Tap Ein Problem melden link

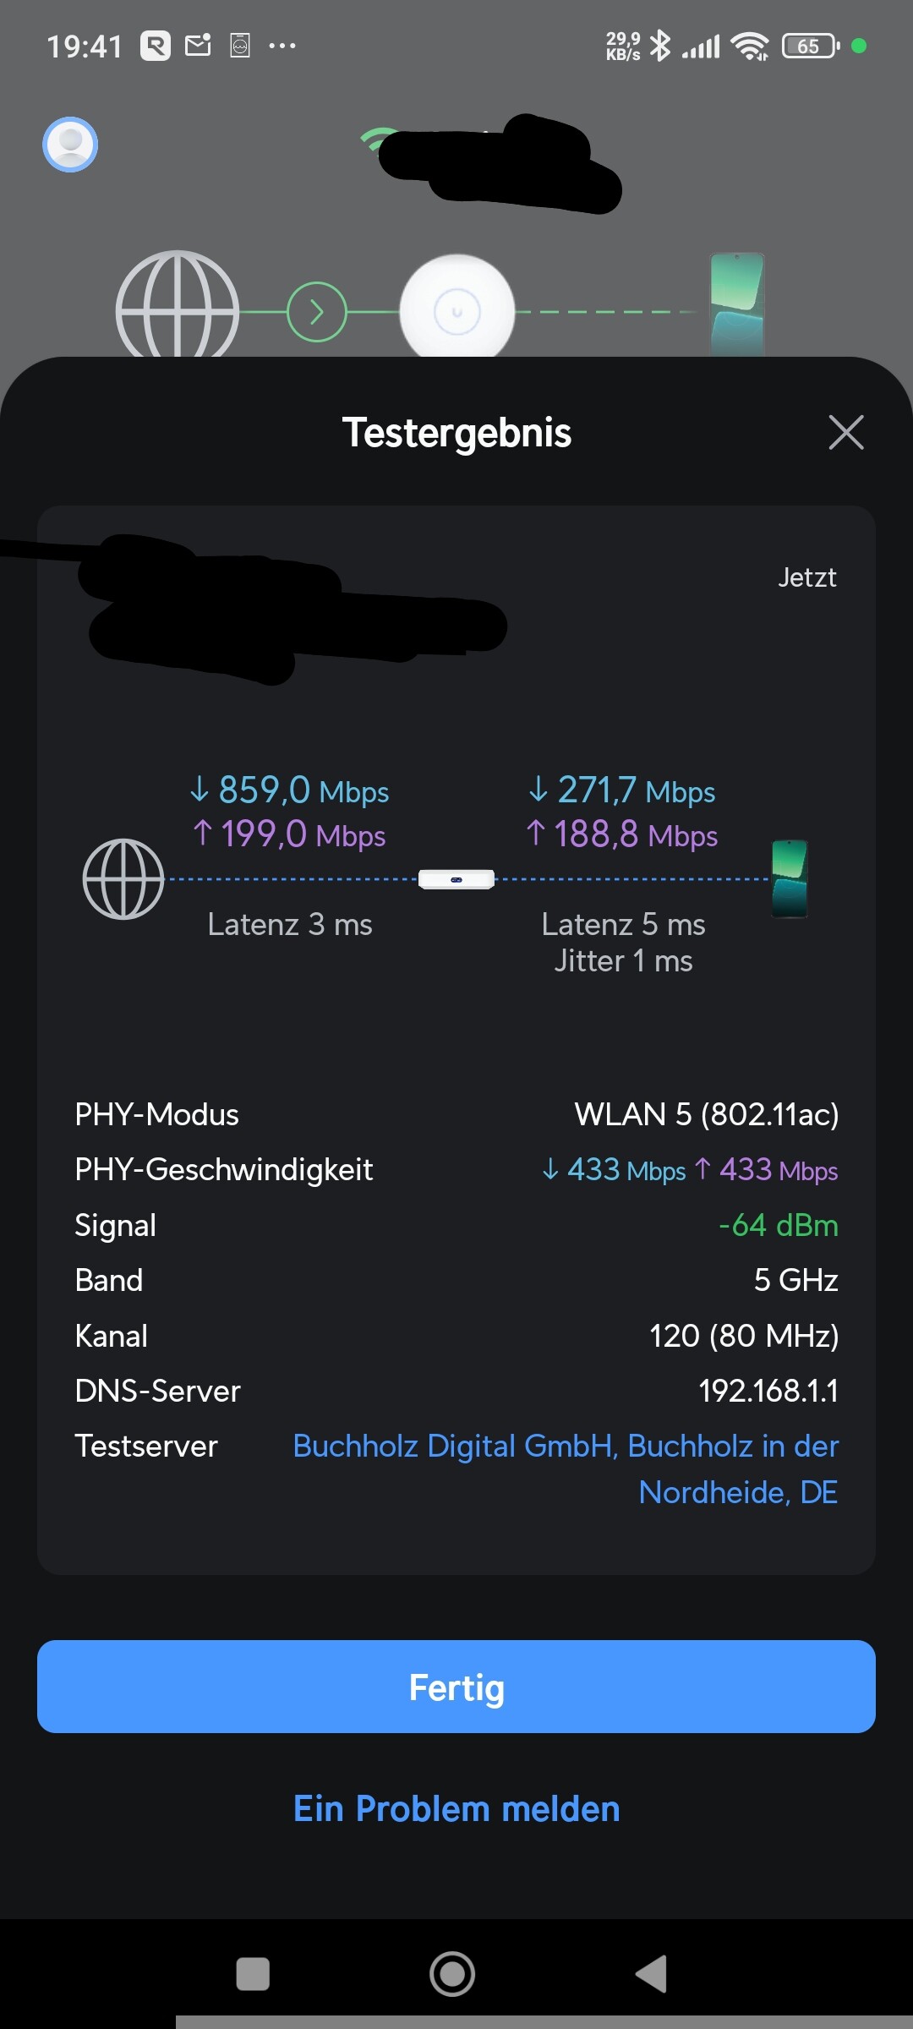pyautogui.click(x=456, y=1809)
